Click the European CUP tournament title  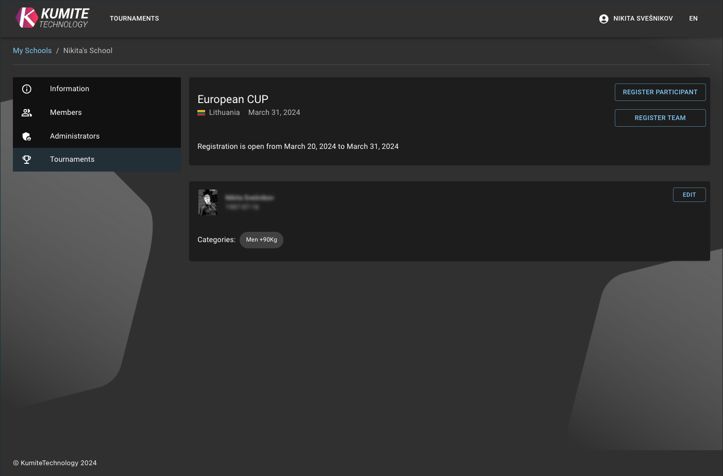233,99
